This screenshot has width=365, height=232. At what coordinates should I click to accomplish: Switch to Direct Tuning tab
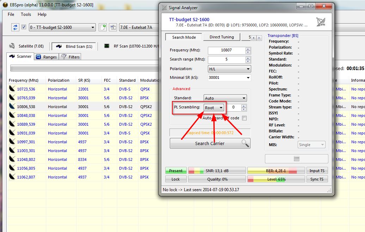(222, 37)
